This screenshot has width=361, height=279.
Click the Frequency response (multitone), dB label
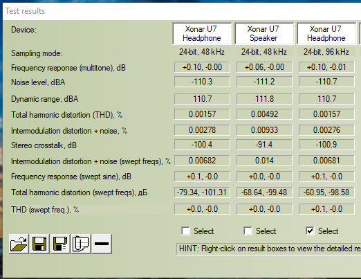click(x=68, y=68)
